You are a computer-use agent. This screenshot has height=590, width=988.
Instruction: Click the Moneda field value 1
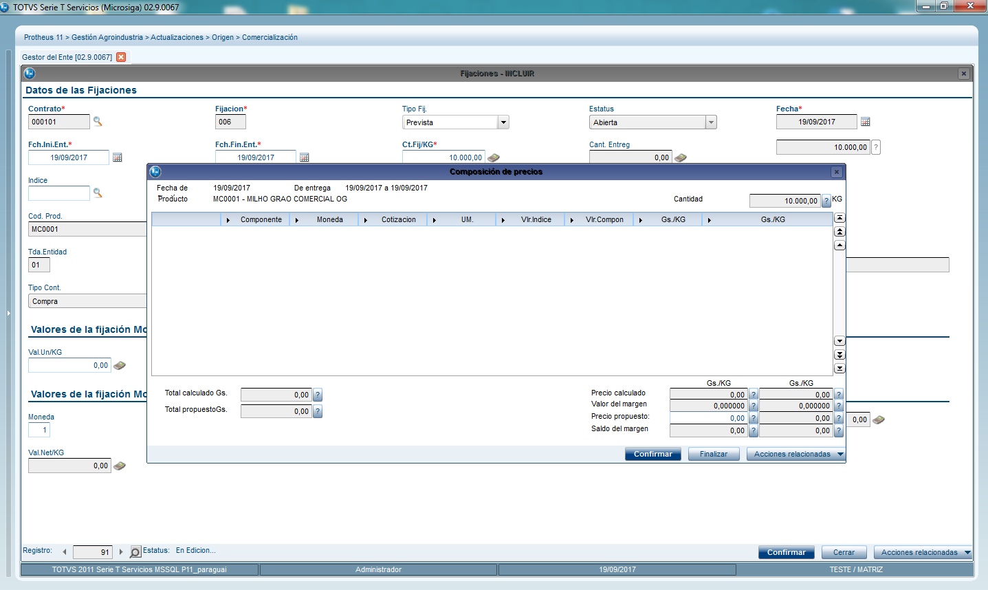pos(39,430)
